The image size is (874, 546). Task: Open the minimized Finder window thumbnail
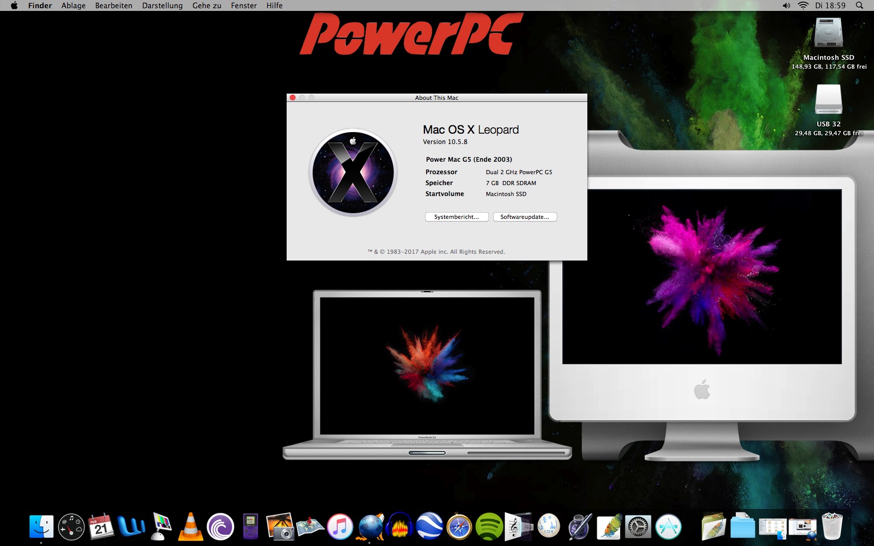(773, 527)
